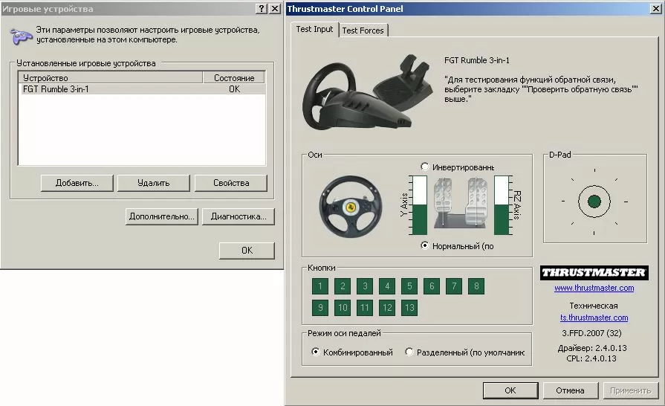This screenshot has width=665, height=406.
Task: Open the Test Input tab
Action: [314, 29]
